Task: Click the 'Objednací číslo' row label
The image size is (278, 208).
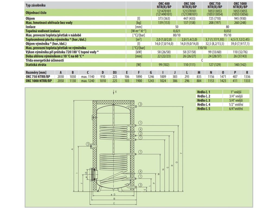Action: click(x=36, y=13)
